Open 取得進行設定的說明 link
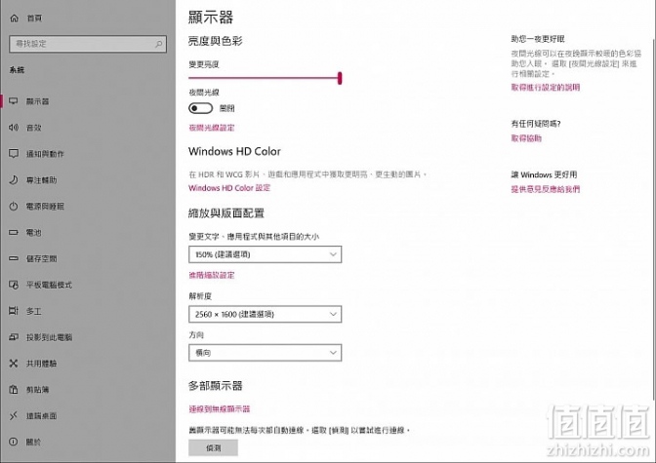This screenshot has width=656, height=463. pyautogui.click(x=545, y=88)
